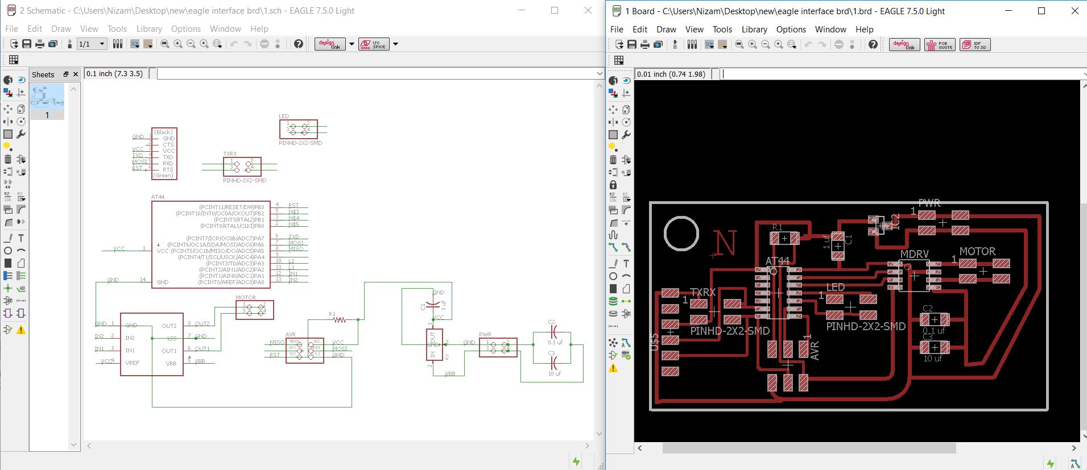Click the PCB Quote button
Image resolution: width=1087 pixels, height=470 pixels.
point(940,44)
